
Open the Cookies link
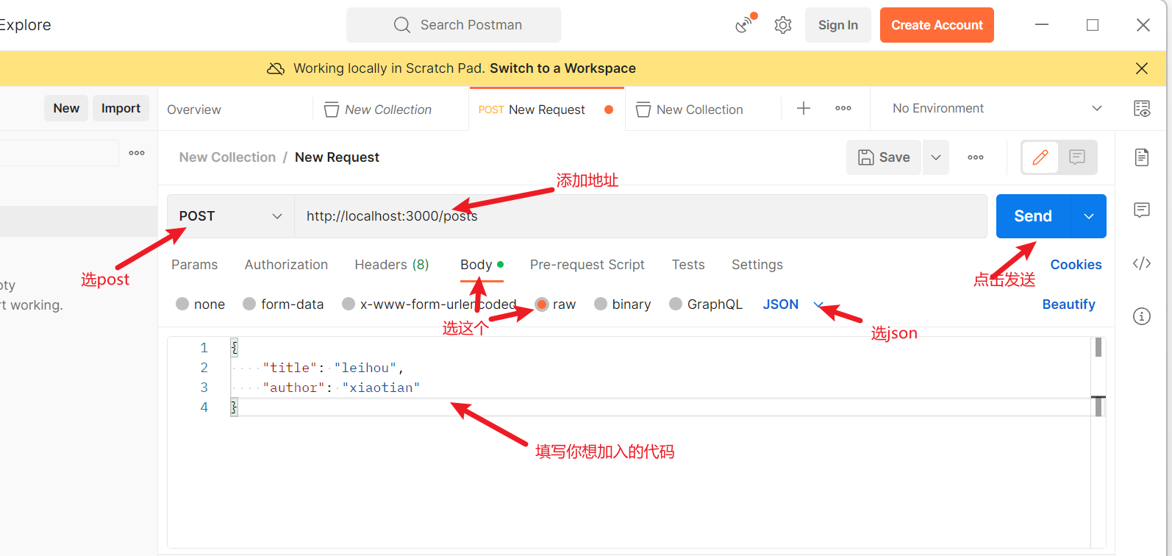click(x=1076, y=265)
